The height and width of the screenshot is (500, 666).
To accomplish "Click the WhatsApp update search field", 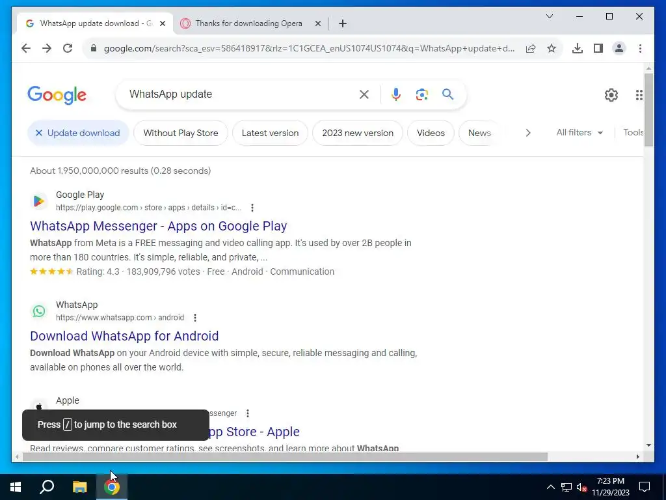I will 238,94.
